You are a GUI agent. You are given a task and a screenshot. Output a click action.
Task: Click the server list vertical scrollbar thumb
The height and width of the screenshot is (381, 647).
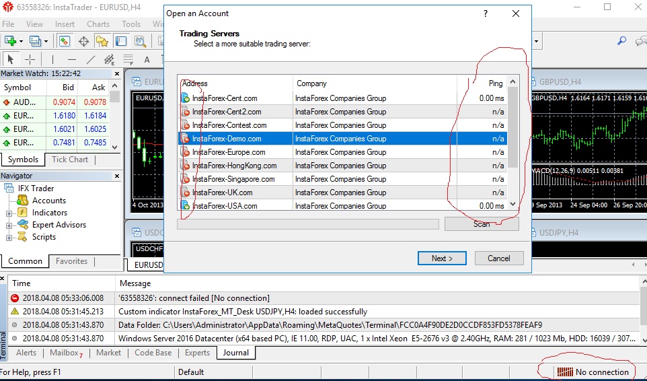pos(513,127)
